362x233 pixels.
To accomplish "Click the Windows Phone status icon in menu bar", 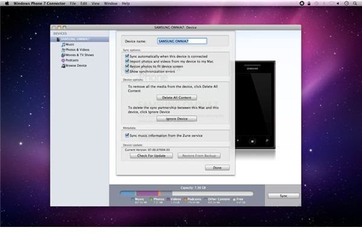I will [x=302, y=3].
